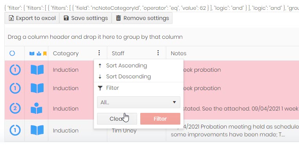
Task: Click the yellow bookmark icon in header
Action: tap(45, 53)
